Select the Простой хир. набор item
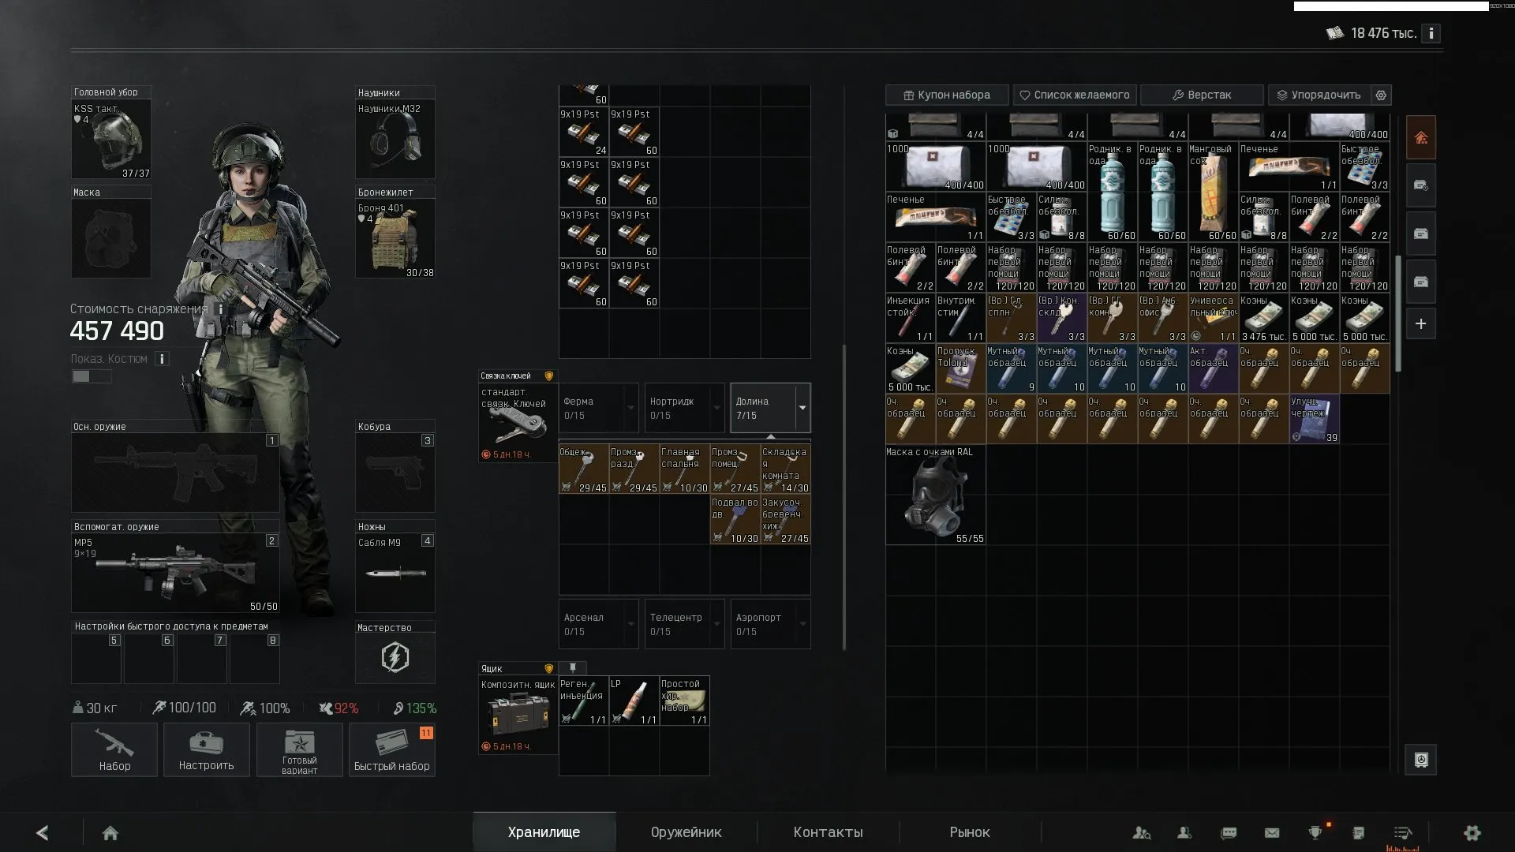 (685, 701)
